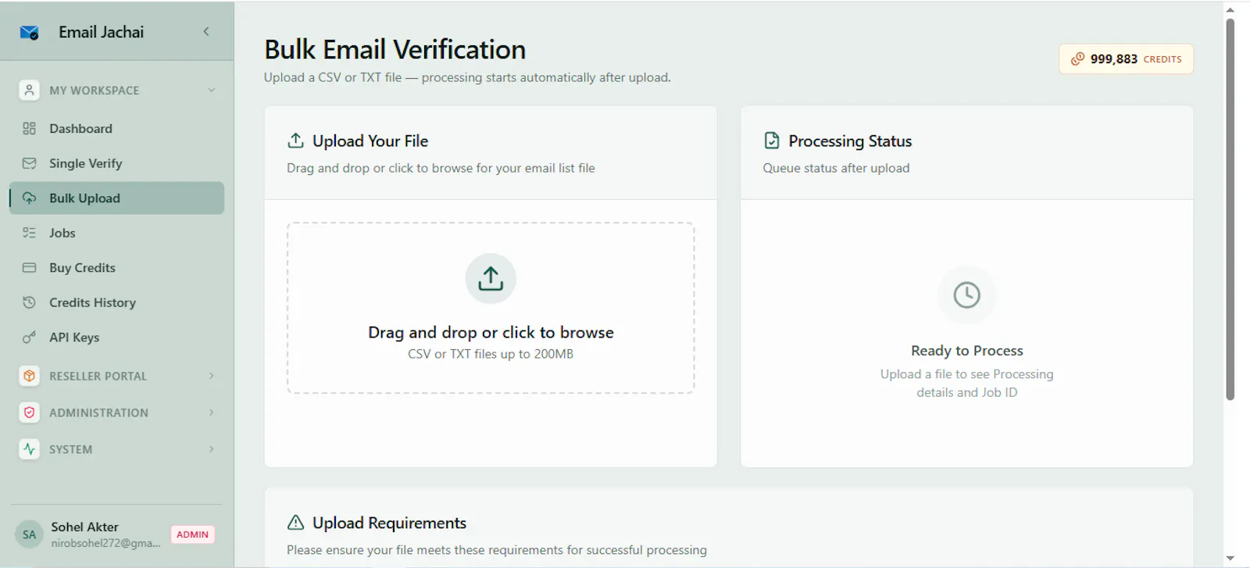Open the API Keys page
Screen dimensions: 1250x568
pos(116,338)
